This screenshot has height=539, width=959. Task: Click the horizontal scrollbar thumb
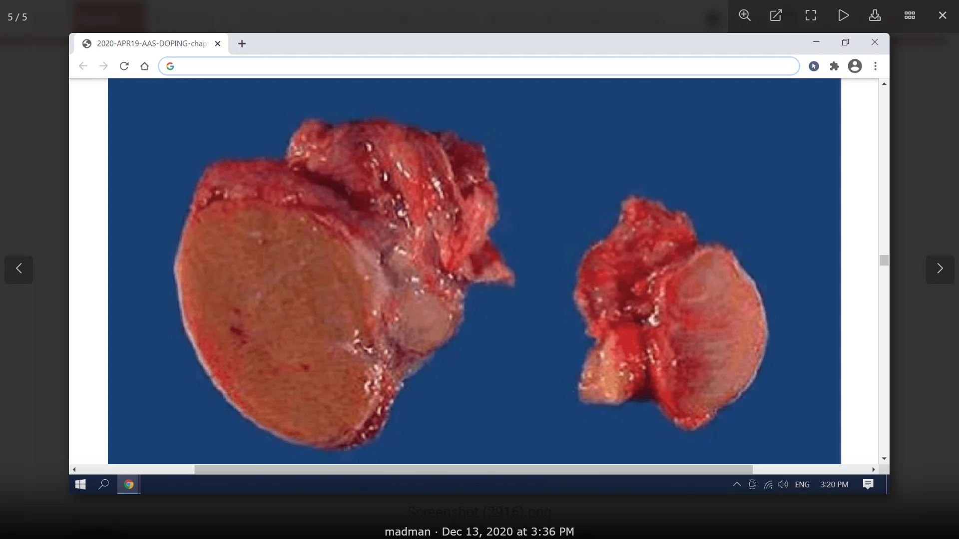[474, 469]
